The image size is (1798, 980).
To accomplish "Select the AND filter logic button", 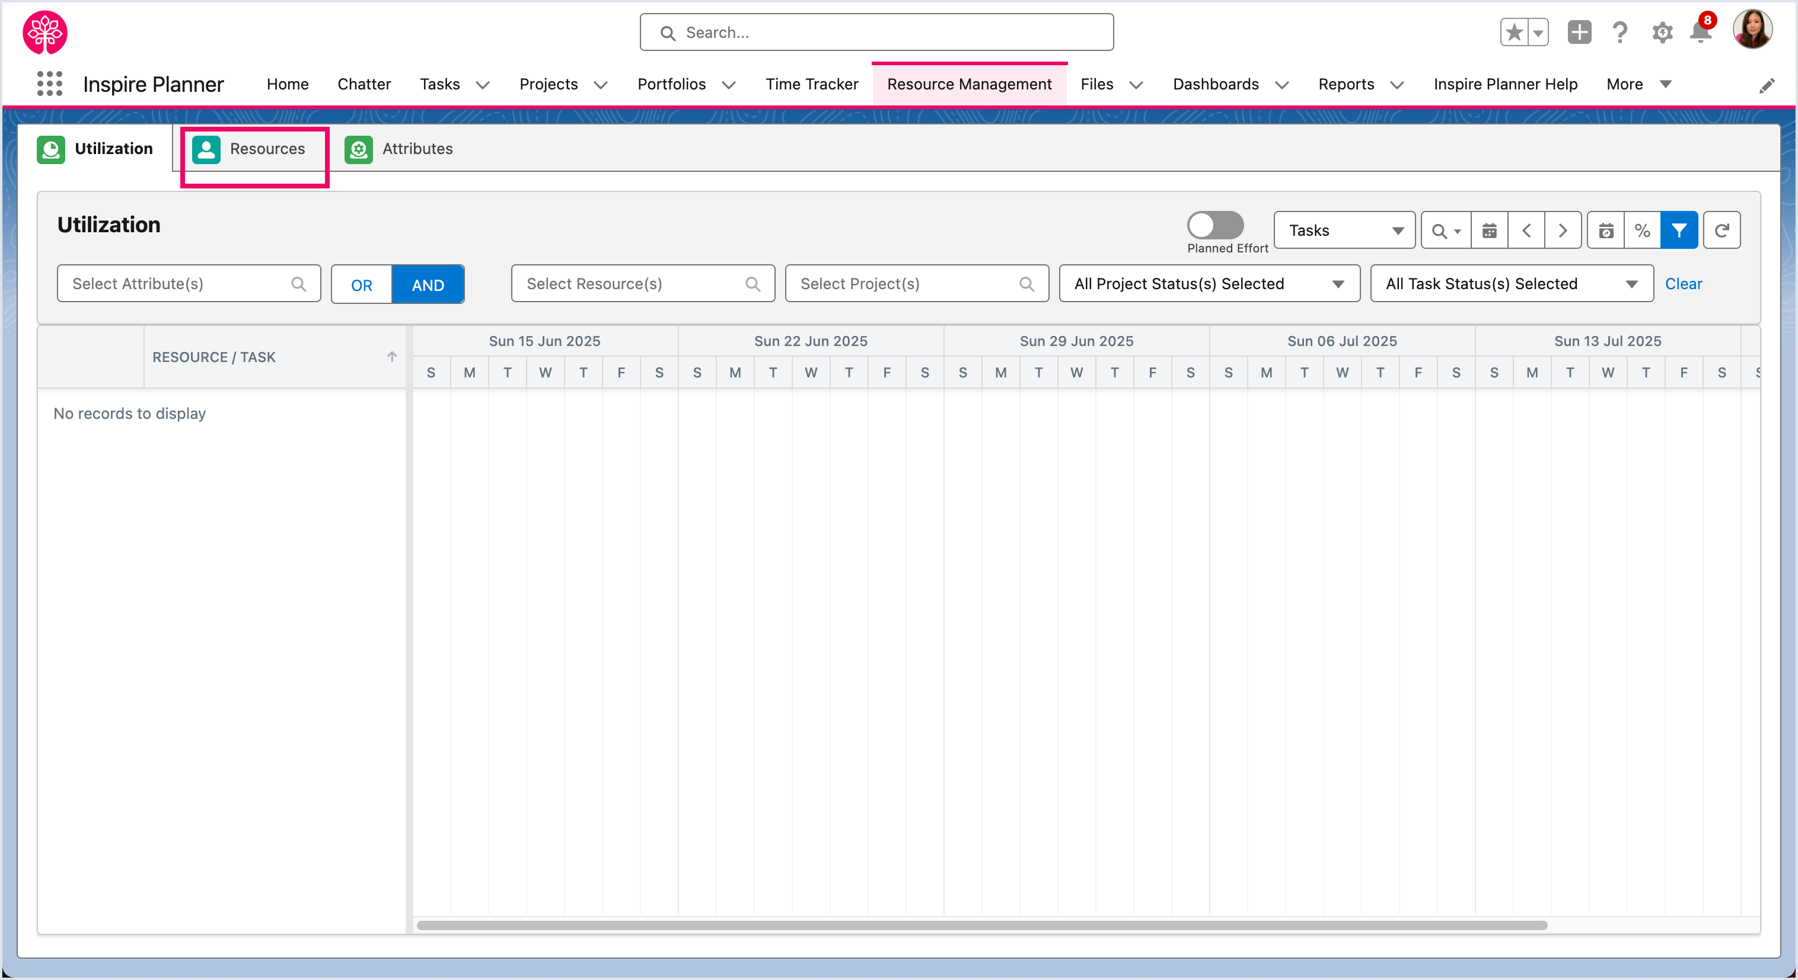I will pyautogui.click(x=428, y=284).
